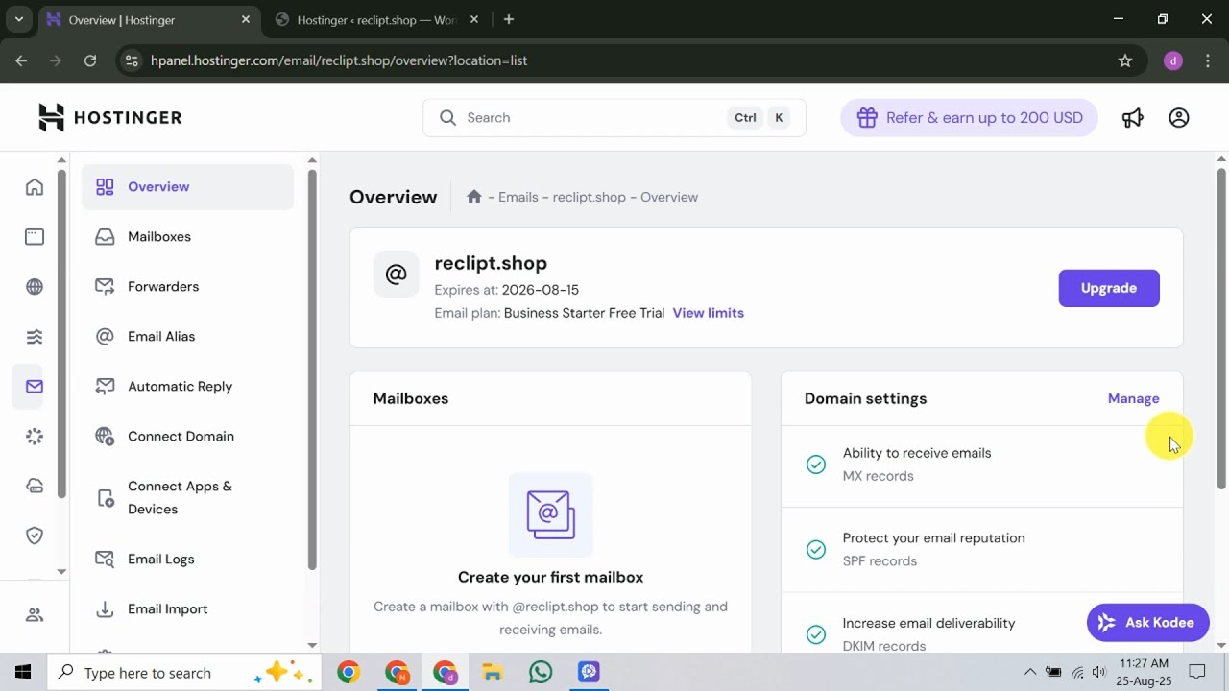Click the expiry date 2026-08-15
1229x691 pixels.
click(x=541, y=290)
